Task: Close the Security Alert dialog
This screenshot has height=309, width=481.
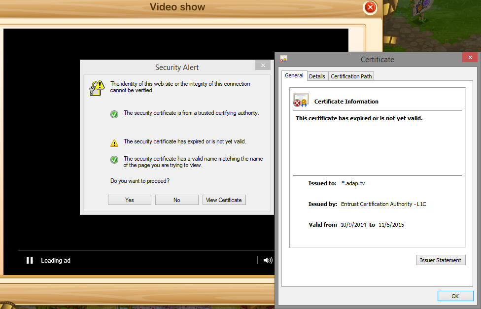Action: tap(263, 65)
